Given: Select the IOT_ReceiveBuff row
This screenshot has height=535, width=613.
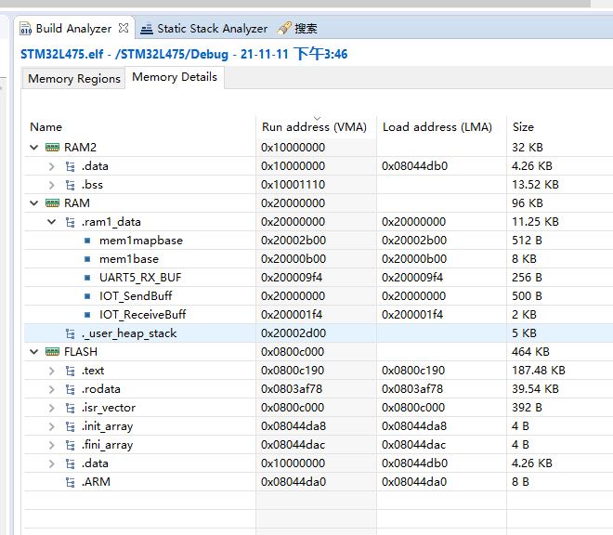Looking at the screenshot, I should pos(319,315).
